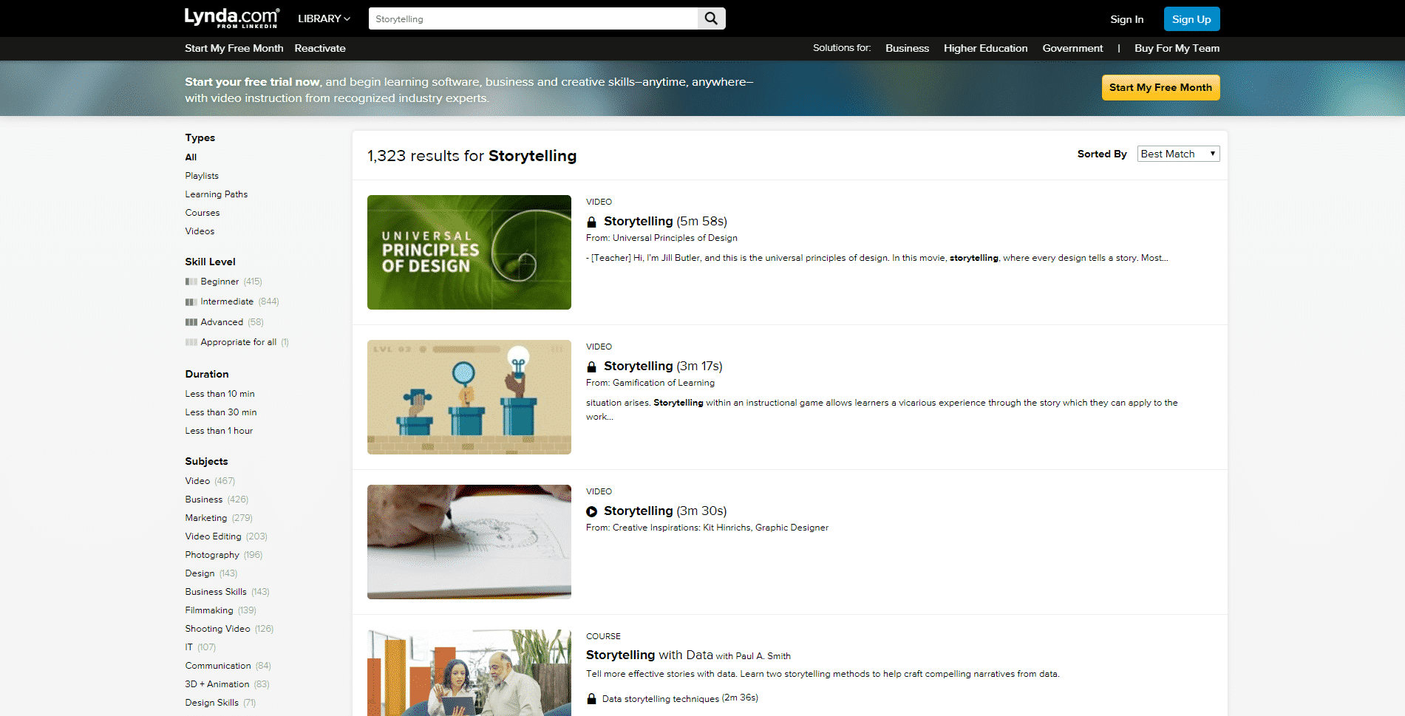Open From: Universal Principles of Design link
This screenshot has height=716, width=1405.
(661, 238)
